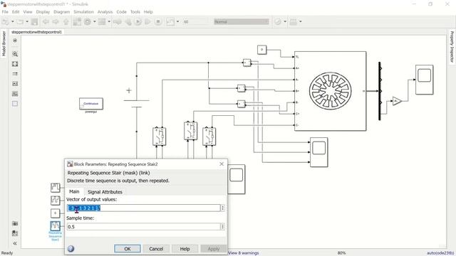456x256 pixels.
Task: Go up to parent with up arrow
Action: pos(66,22)
